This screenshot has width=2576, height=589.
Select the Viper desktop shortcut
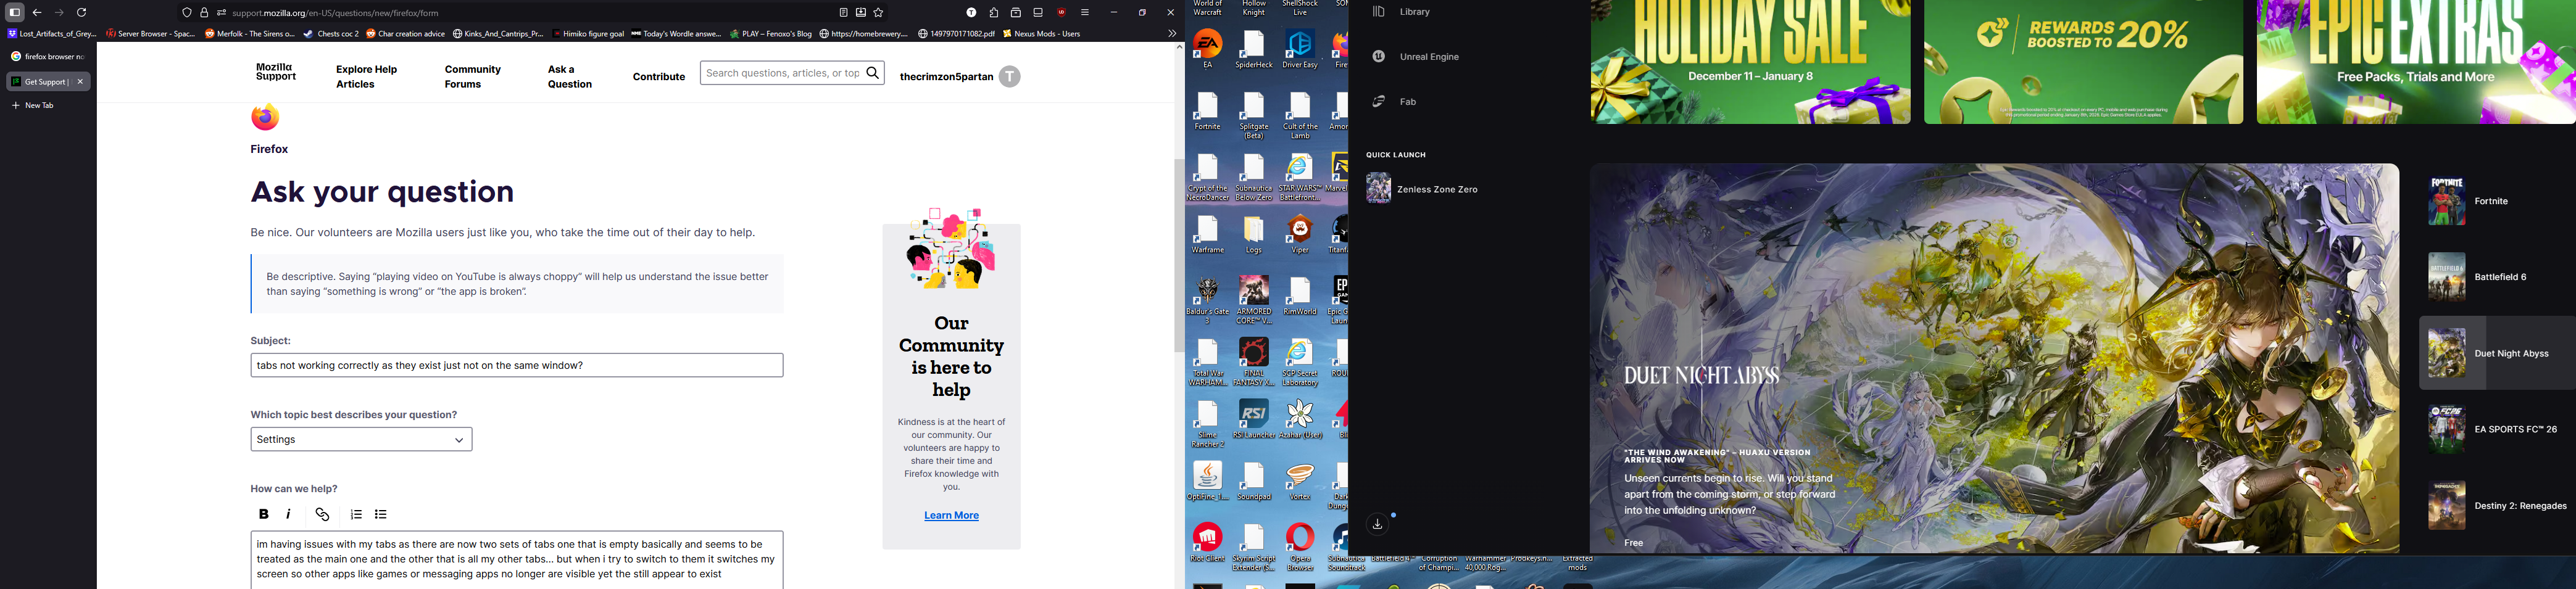click(1300, 235)
